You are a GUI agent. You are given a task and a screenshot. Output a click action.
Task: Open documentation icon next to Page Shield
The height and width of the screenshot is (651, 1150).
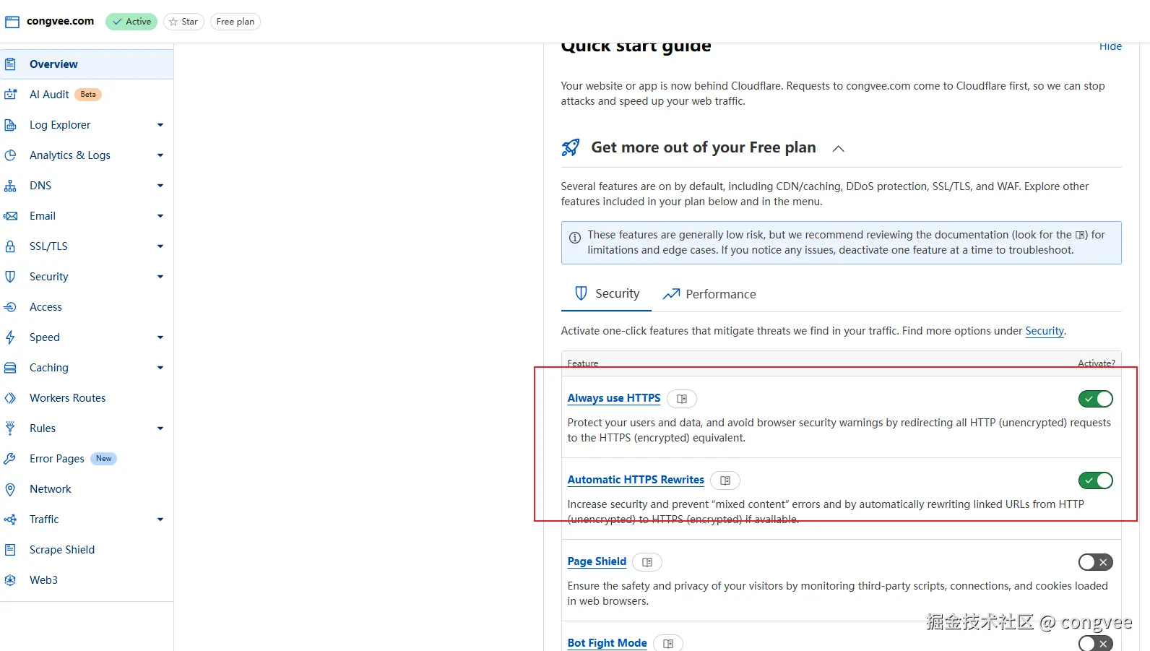pos(647,562)
